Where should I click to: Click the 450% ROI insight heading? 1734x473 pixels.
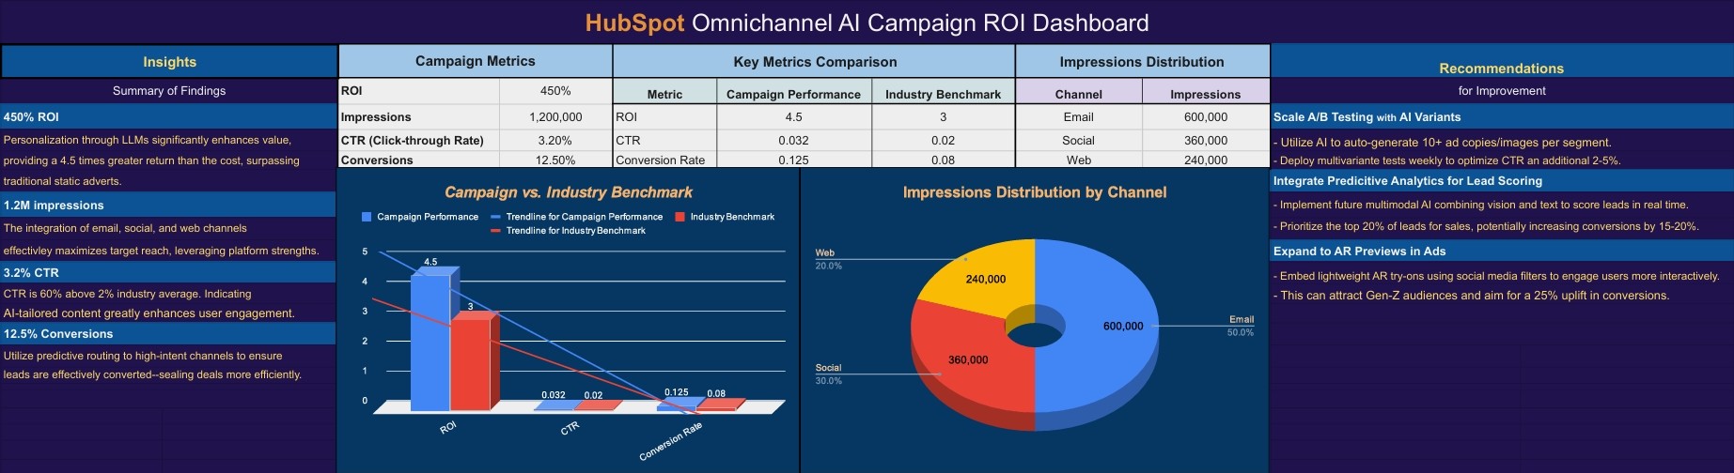pyautogui.click(x=169, y=117)
